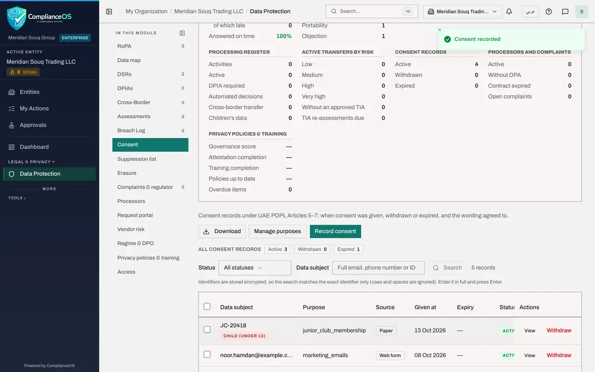Image resolution: width=595 pixels, height=372 pixels.
Task: Open My Actions in the sidebar
Action: click(49, 108)
